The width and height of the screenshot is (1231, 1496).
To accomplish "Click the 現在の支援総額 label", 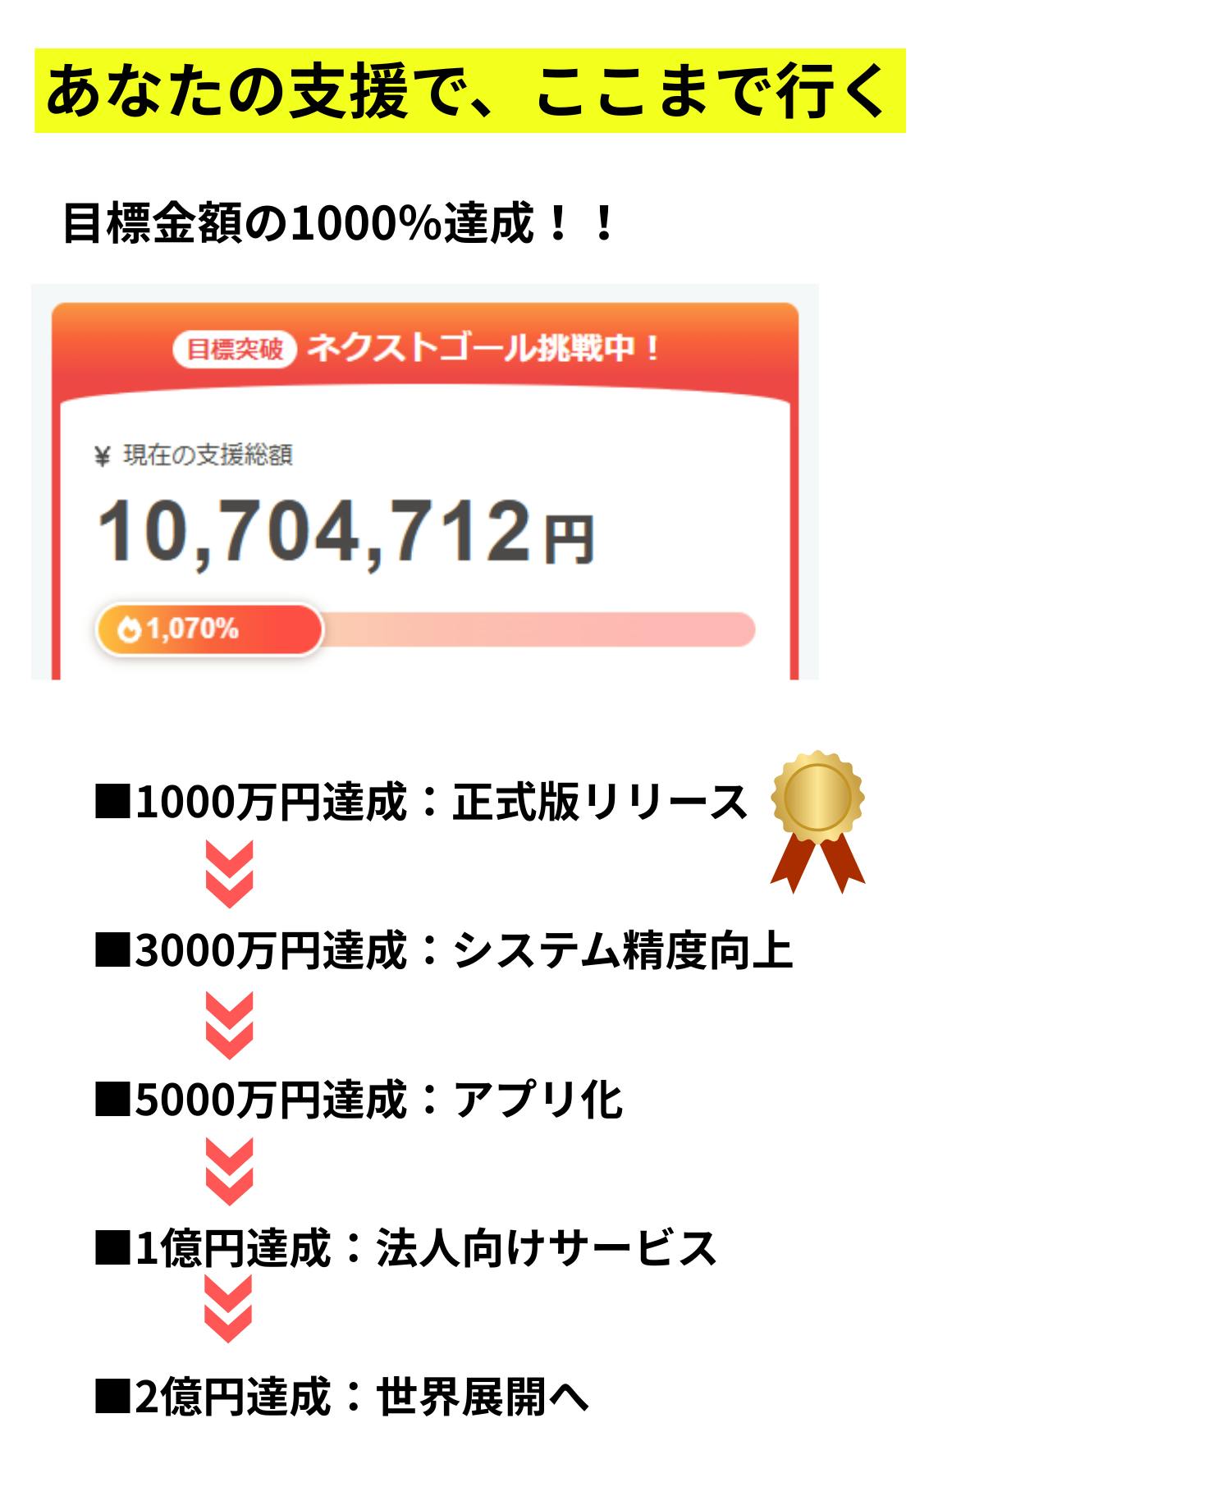I will [208, 455].
